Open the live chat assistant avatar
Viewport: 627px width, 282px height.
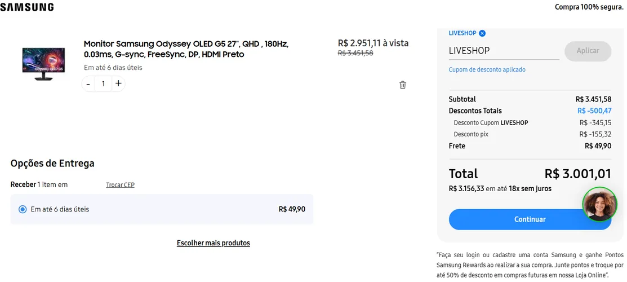point(599,204)
